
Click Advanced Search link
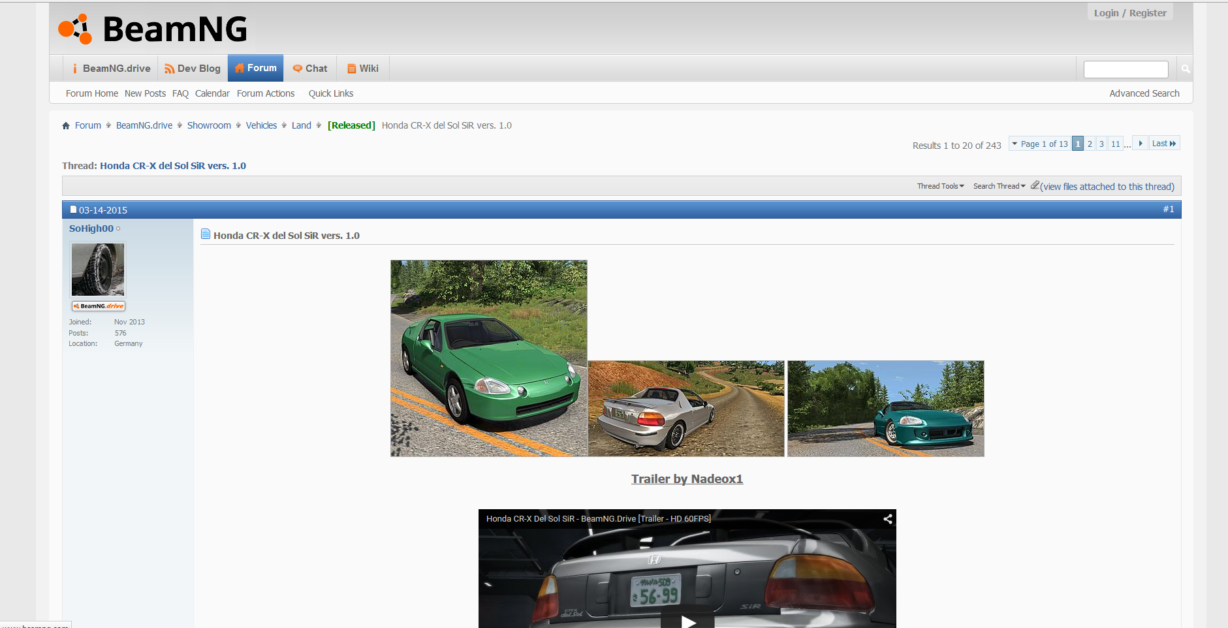click(x=1144, y=93)
